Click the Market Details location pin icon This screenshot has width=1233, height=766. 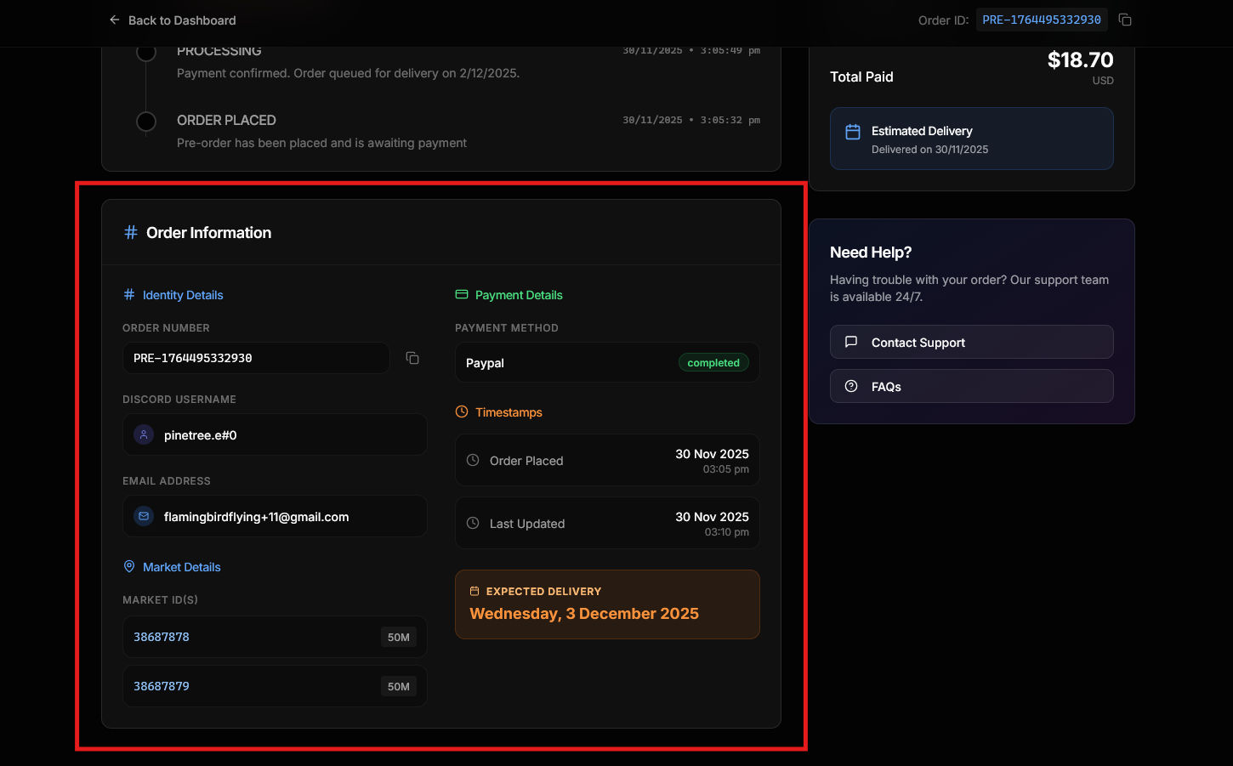129,566
